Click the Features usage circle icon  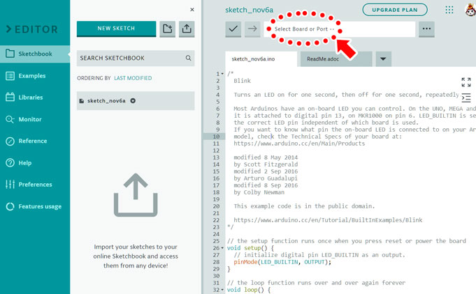coord(10,206)
